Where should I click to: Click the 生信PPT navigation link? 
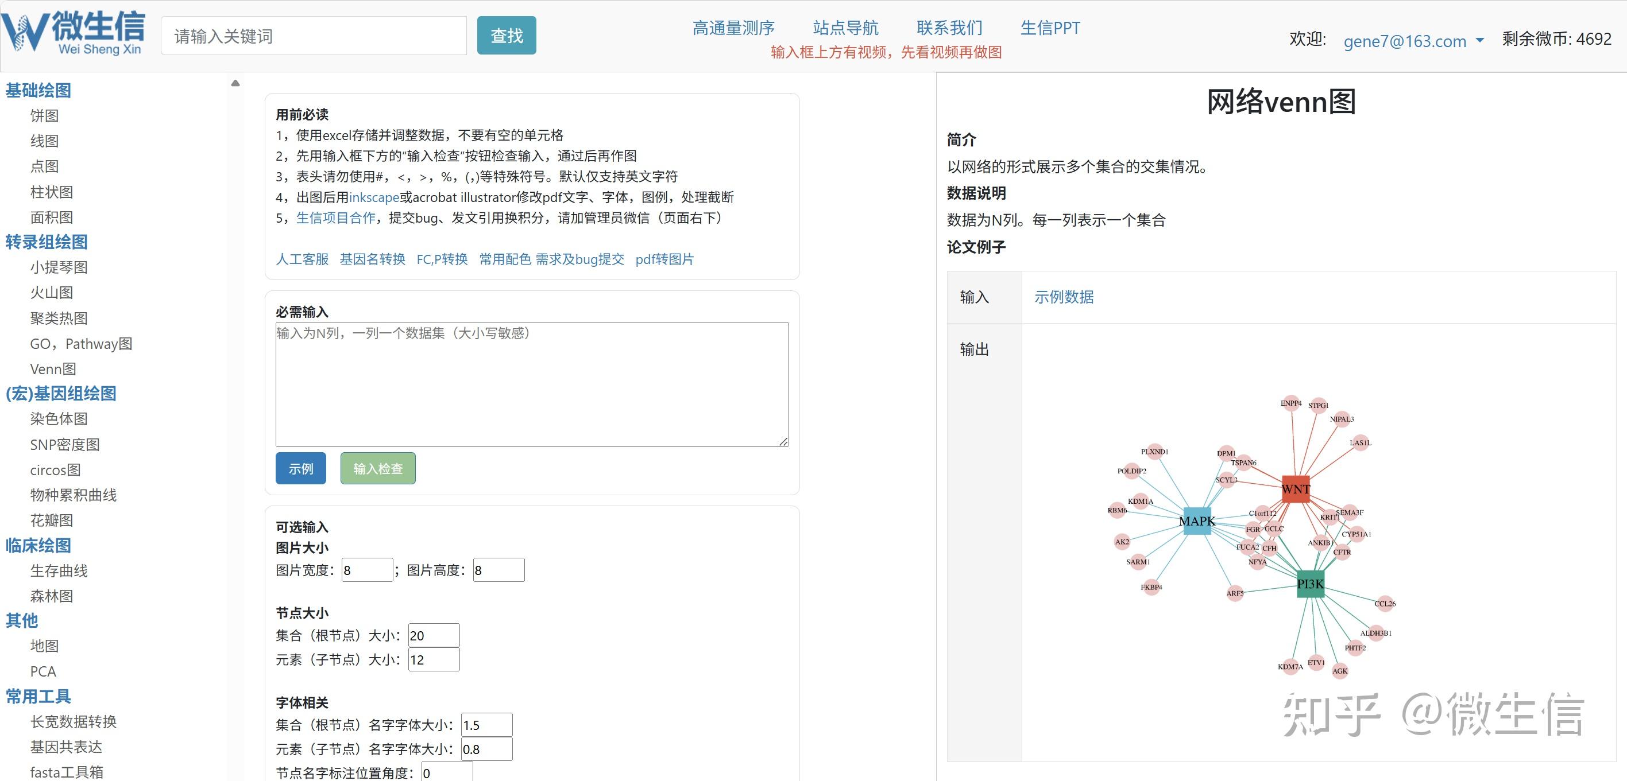click(x=1050, y=28)
